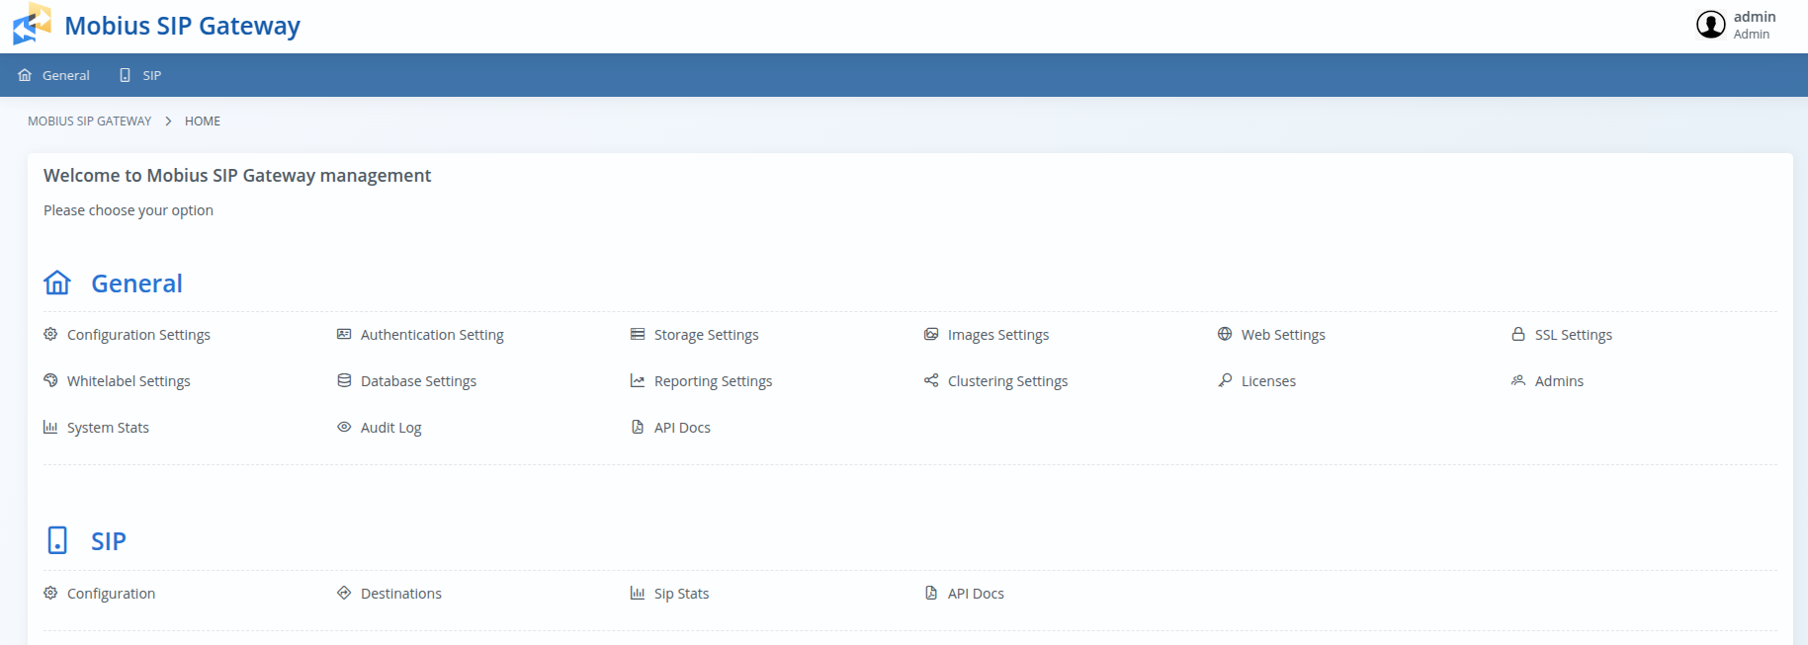Viewport: 1808px width, 645px height.
Task: View the System Stats link
Action: [x=108, y=428]
